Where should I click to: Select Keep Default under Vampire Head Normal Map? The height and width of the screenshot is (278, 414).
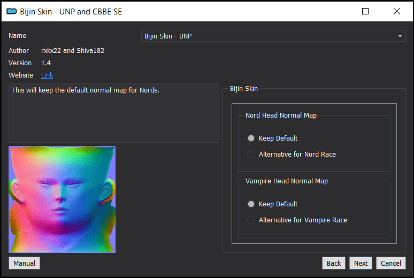click(x=272, y=204)
